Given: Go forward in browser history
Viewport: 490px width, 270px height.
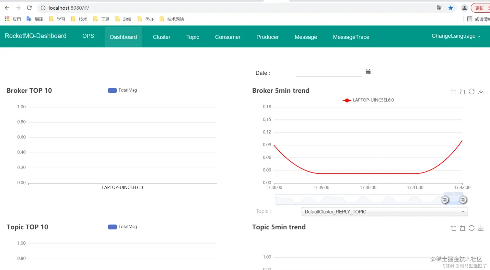Looking at the screenshot, I should [x=18, y=8].
